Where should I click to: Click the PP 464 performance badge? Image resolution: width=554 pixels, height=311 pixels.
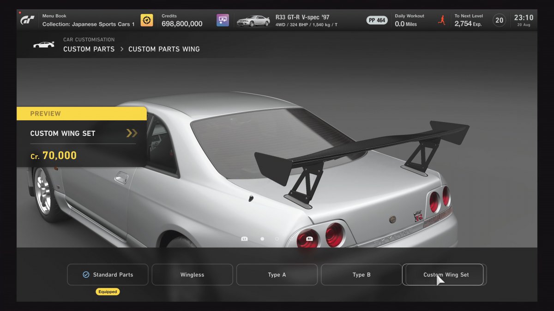(x=377, y=20)
